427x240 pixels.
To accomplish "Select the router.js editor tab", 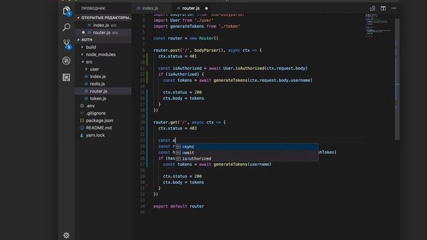I will (191, 9).
